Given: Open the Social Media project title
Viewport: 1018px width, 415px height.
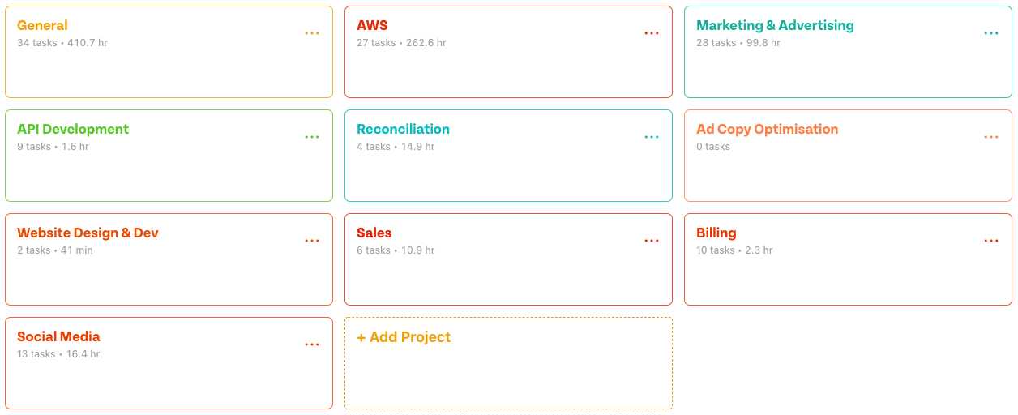Looking at the screenshot, I should tap(58, 336).
